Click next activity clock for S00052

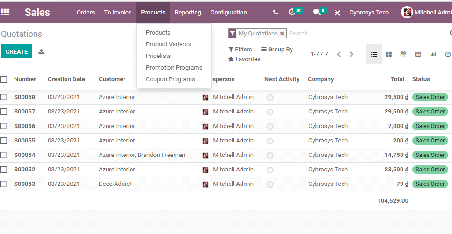coord(270,170)
